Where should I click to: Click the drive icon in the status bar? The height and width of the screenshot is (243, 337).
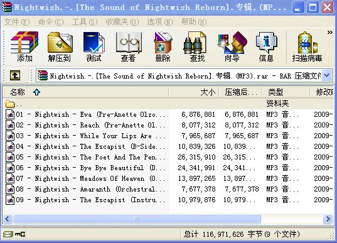tap(8, 234)
